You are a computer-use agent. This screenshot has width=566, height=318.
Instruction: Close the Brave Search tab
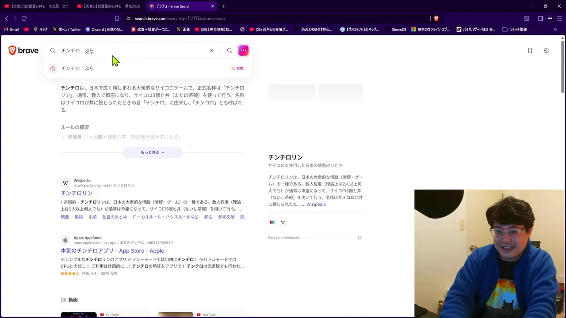tap(212, 6)
